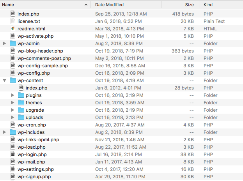Collapse the wp-content folder
The height and width of the screenshot is (181, 243).
pos(5,81)
